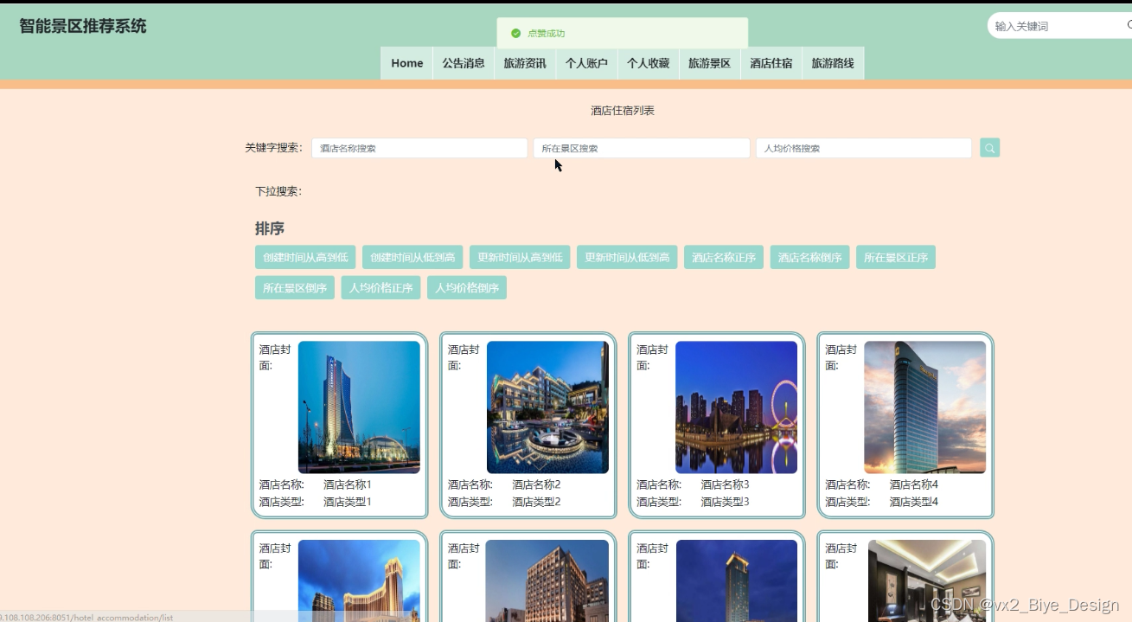
Task: Open the 酒店住宿 navigation tab
Action: (771, 63)
